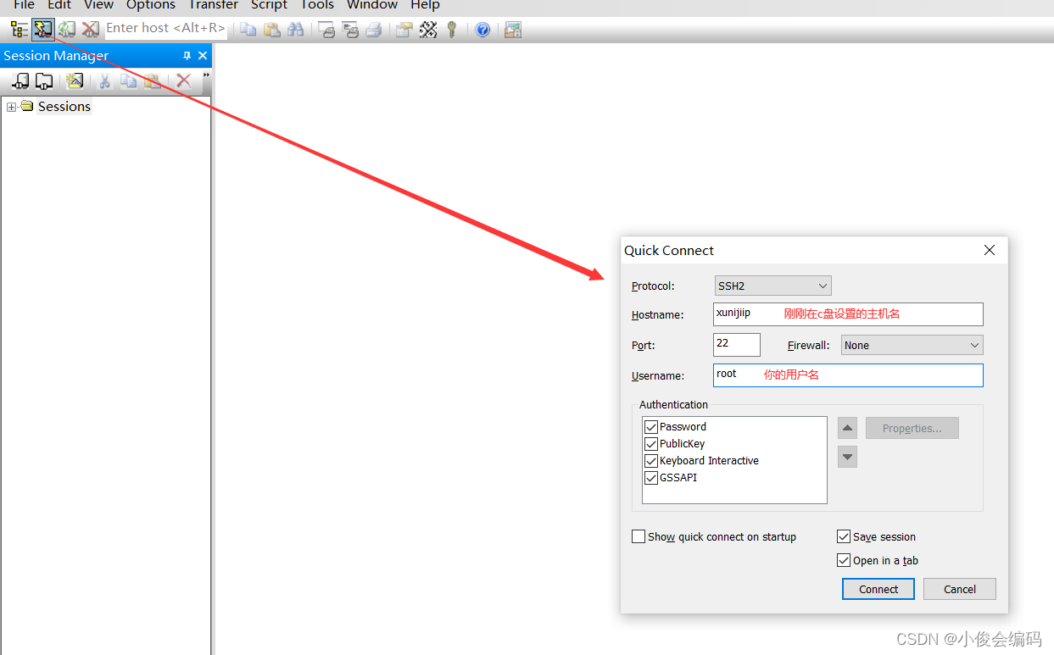The height and width of the screenshot is (655, 1054).
Task: Click the Print Screen toolbar icon
Action: [326, 30]
